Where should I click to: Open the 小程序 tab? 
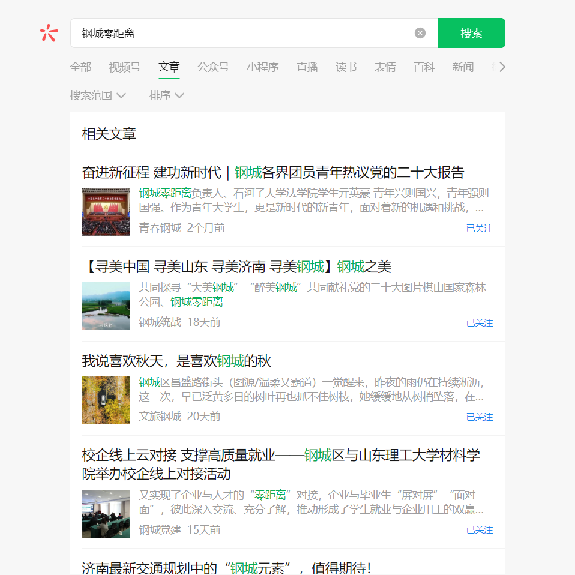(x=263, y=67)
